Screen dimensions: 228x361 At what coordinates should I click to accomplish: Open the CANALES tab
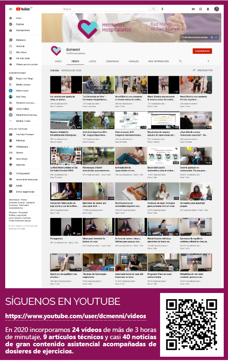pyautogui.click(x=133, y=61)
